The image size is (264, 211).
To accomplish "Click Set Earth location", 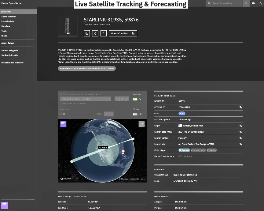I will tap(10, 55).
